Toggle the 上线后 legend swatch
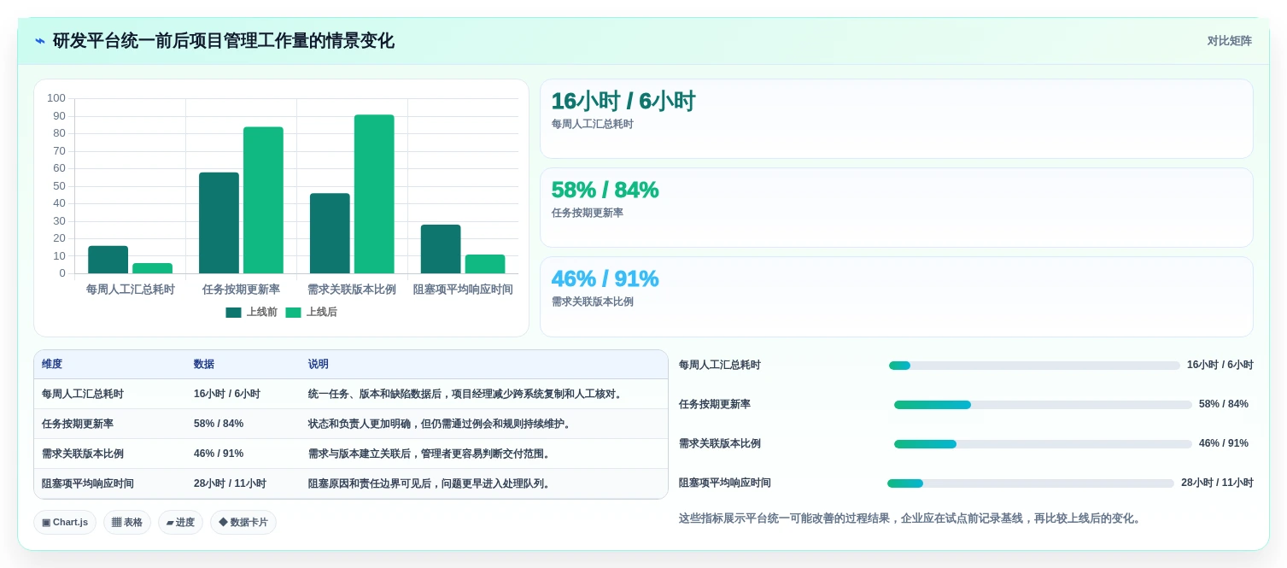1287x568 pixels. click(293, 313)
